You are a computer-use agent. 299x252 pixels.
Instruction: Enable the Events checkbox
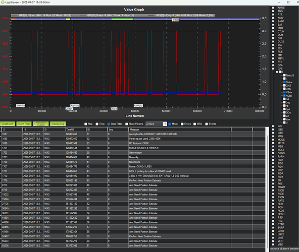[x=207, y=124]
